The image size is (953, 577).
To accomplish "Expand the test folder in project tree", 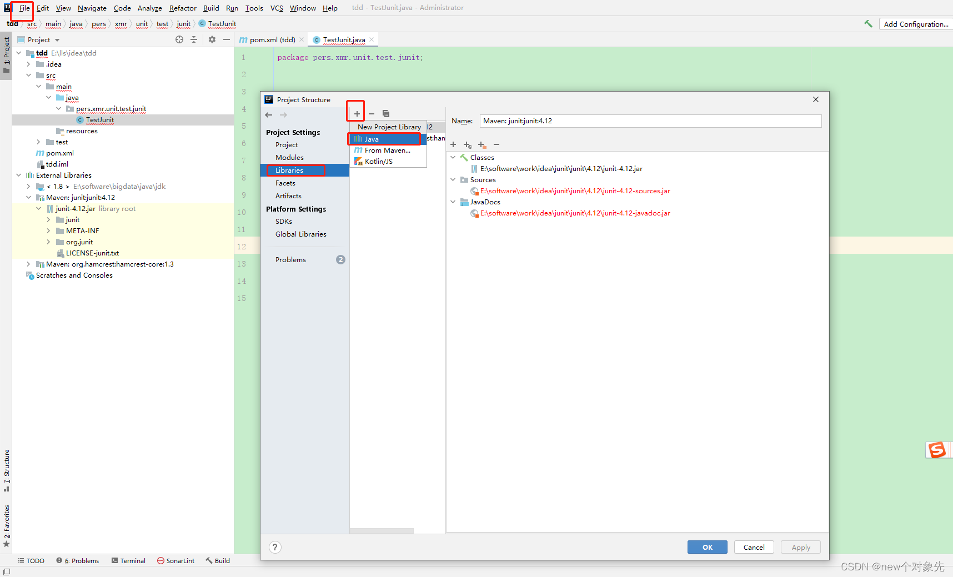I will pyautogui.click(x=38, y=142).
